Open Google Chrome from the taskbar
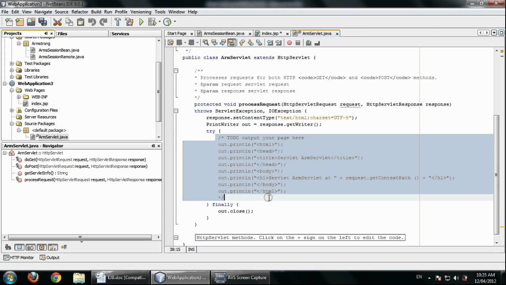The image size is (506, 285). click(x=56, y=277)
